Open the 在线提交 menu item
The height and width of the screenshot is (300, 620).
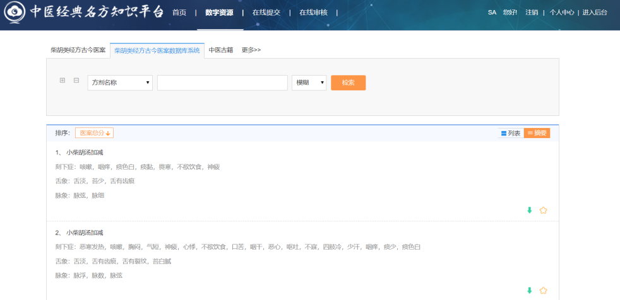pos(266,13)
